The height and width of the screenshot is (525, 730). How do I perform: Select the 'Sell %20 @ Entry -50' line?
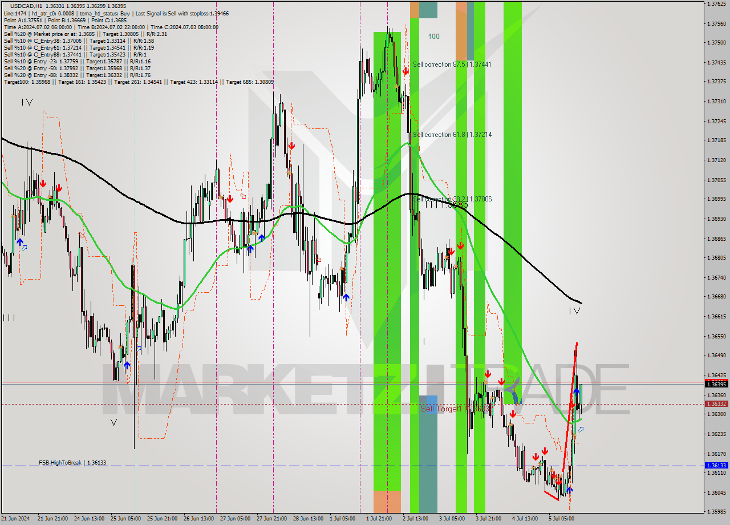tap(77, 68)
